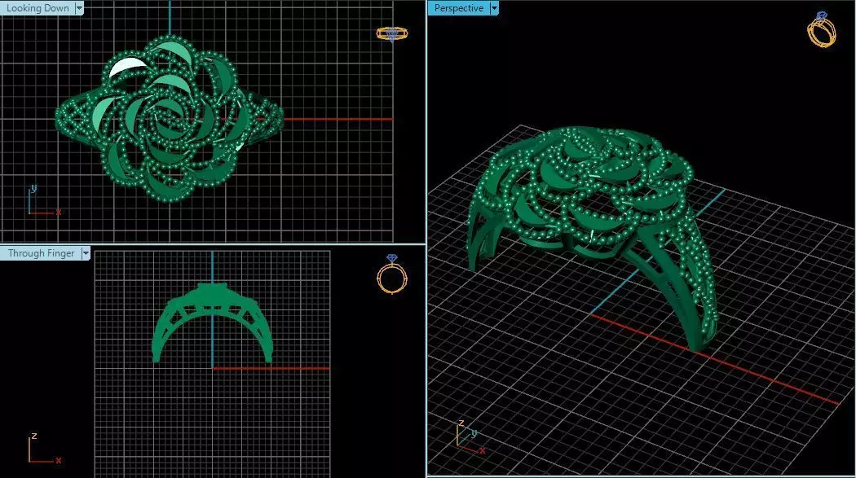
Task: Open the Through Finger viewport dropdown arrow
Action: point(86,253)
